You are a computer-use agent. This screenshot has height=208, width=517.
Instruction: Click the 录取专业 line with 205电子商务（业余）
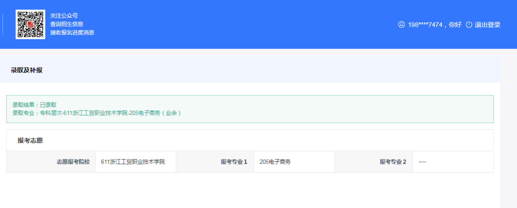[x=97, y=113]
